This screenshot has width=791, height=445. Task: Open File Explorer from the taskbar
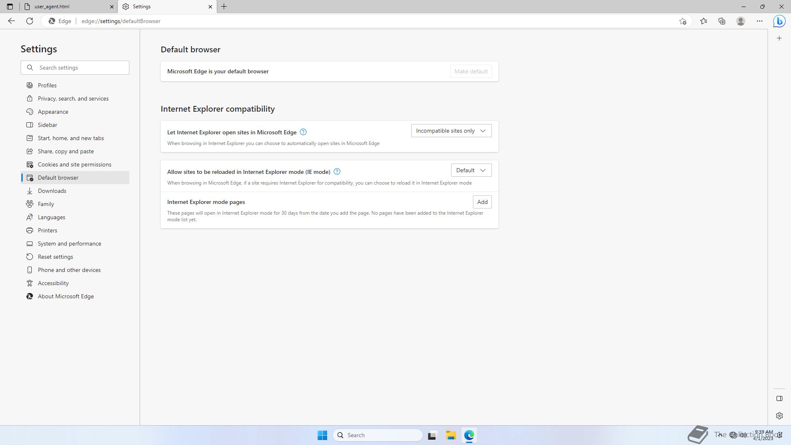(451, 435)
